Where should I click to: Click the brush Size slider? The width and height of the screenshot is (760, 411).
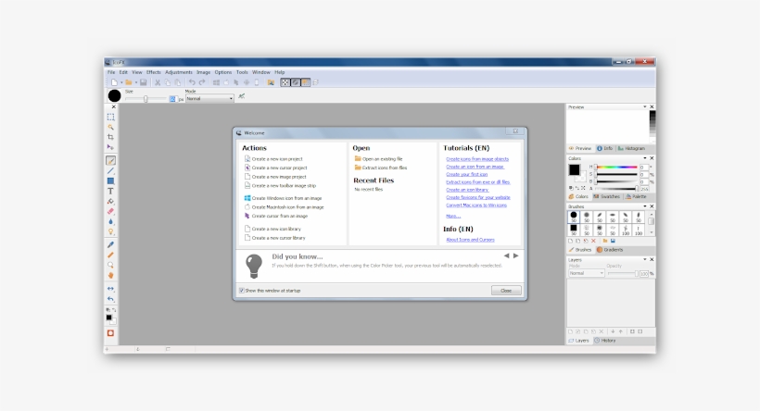(x=146, y=98)
